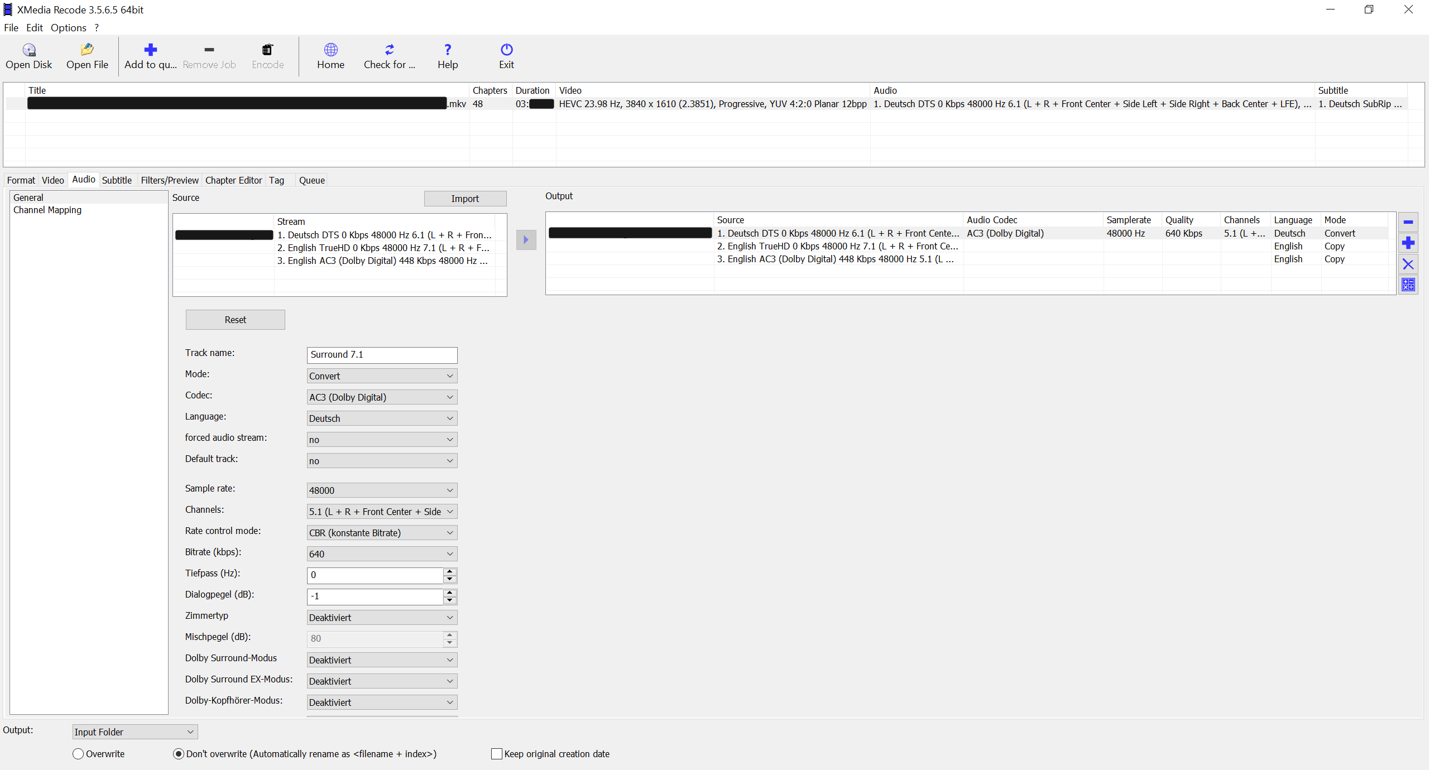Click the minus icon beside output list
1429x770 pixels.
1408,222
